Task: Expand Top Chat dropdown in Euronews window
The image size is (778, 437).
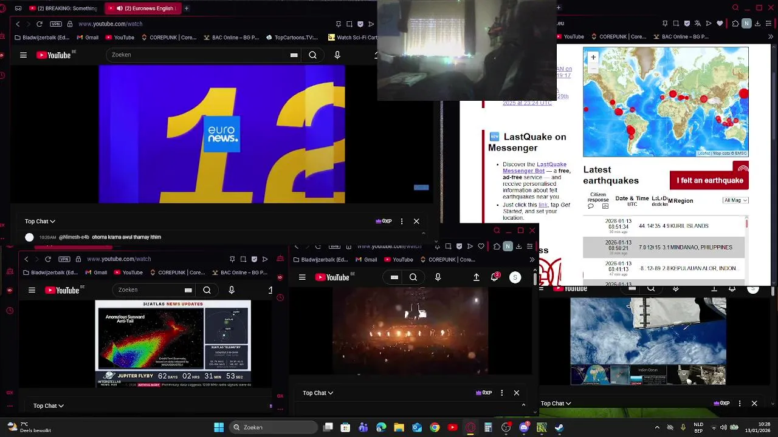Action: 40,222
